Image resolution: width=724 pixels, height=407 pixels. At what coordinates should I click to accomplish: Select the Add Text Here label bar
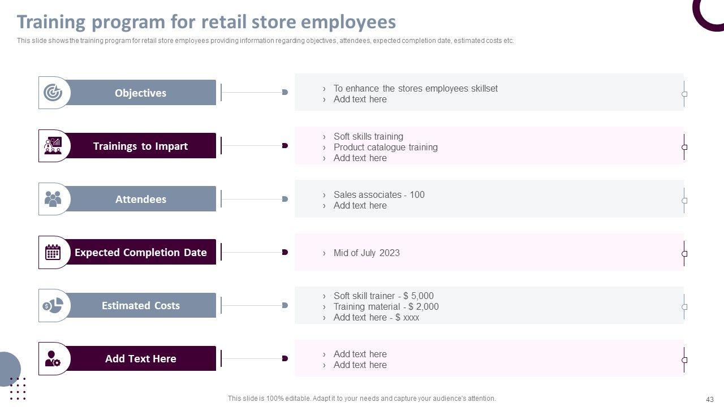click(141, 359)
